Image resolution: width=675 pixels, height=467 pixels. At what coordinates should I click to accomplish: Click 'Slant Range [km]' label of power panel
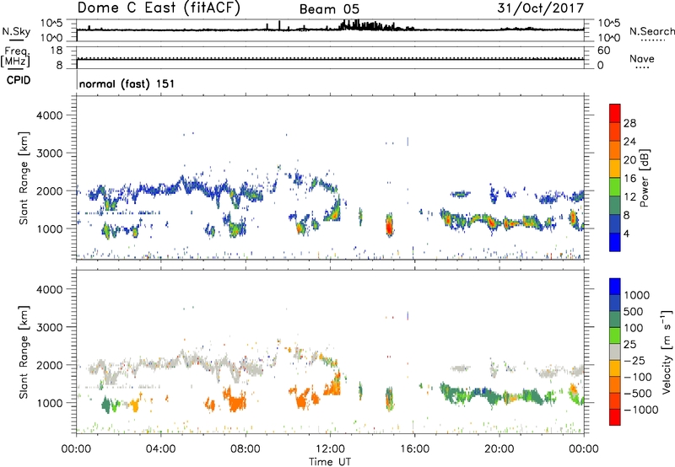pos(24,178)
